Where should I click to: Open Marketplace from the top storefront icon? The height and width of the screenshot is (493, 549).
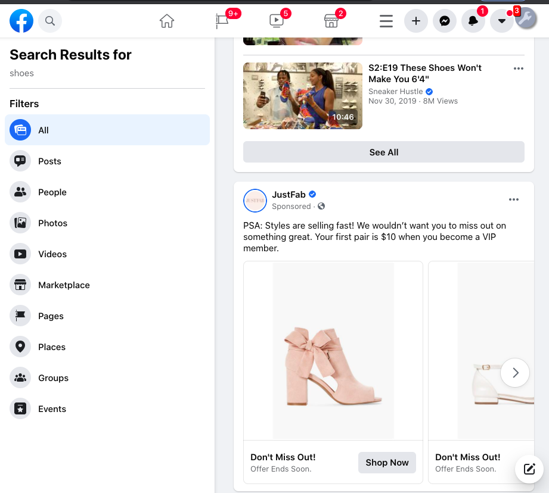[331, 20]
